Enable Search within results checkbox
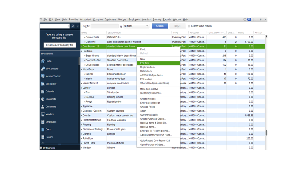 (189, 26)
